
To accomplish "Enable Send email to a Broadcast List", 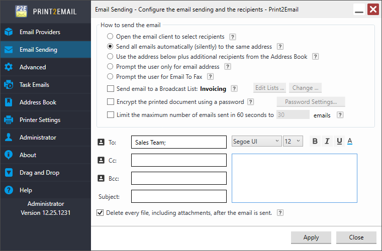I will coord(111,89).
